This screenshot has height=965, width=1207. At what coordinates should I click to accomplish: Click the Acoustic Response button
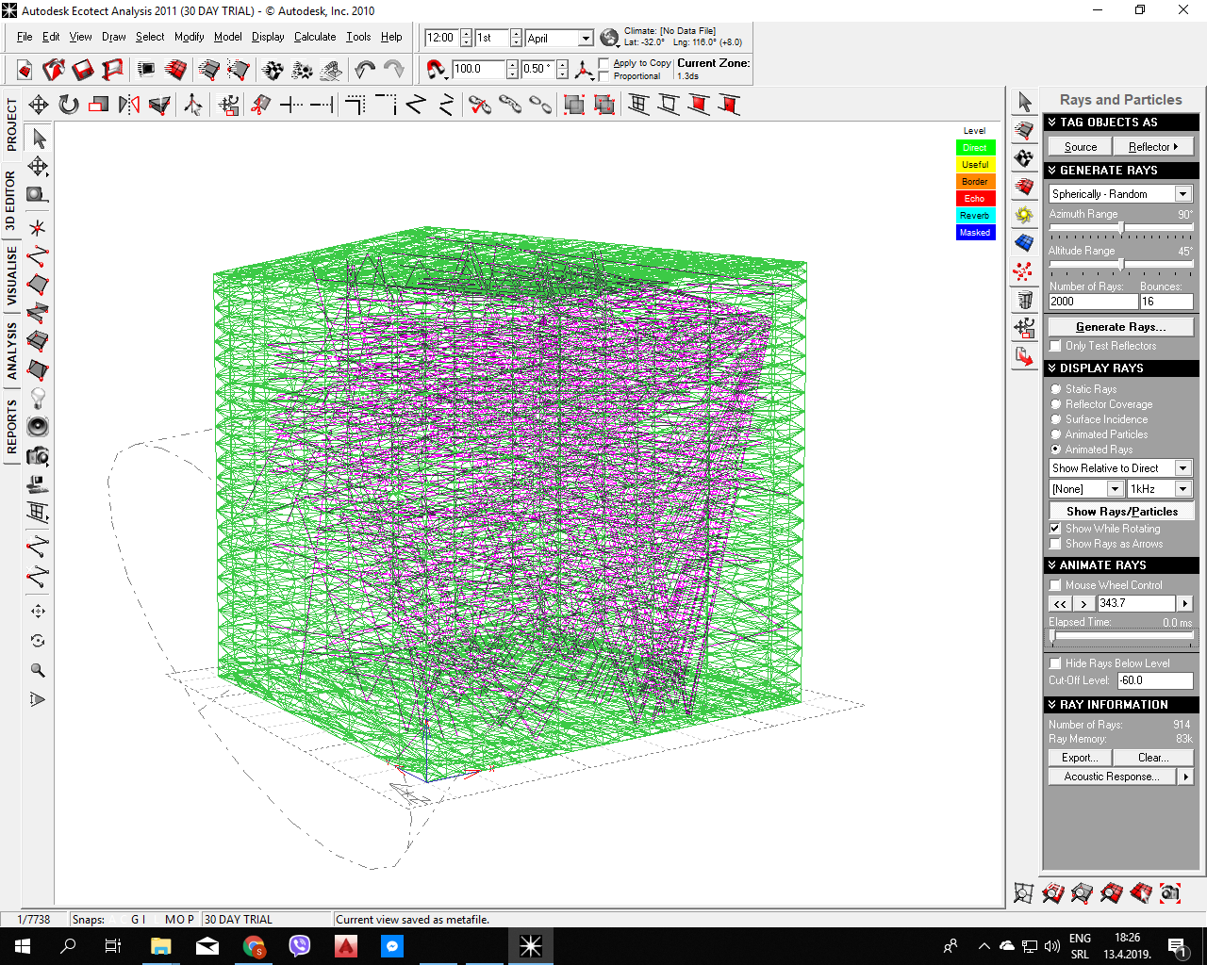(x=1113, y=777)
